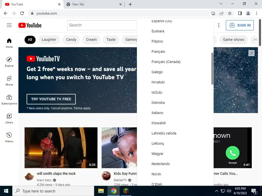262x196 pixels.
Task: Click the page vertical scrollbar thumb
Action: pyautogui.click(x=260, y=32)
